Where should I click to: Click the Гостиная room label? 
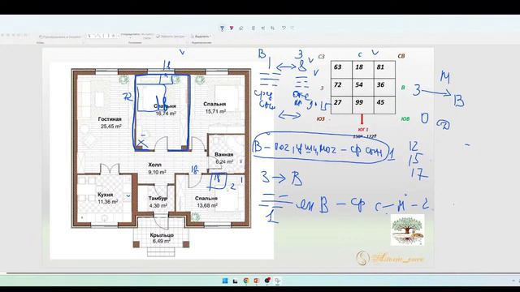pos(110,119)
